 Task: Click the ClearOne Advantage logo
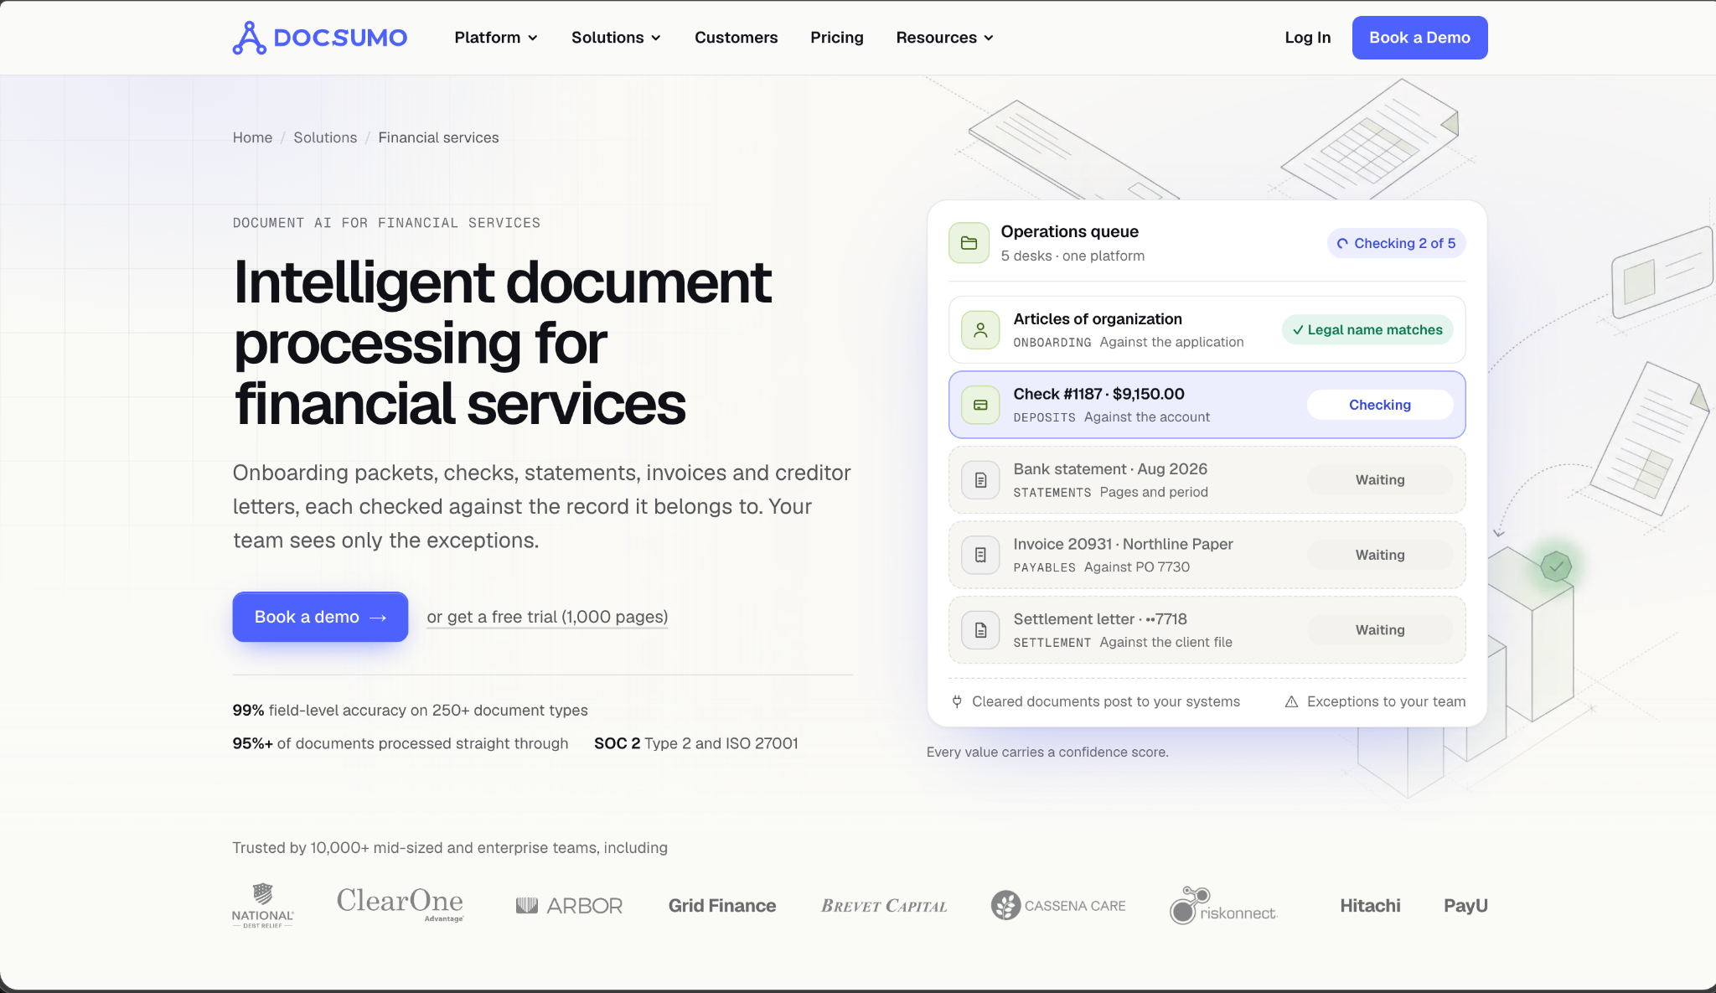pyautogui.click(x=401, y=903)
